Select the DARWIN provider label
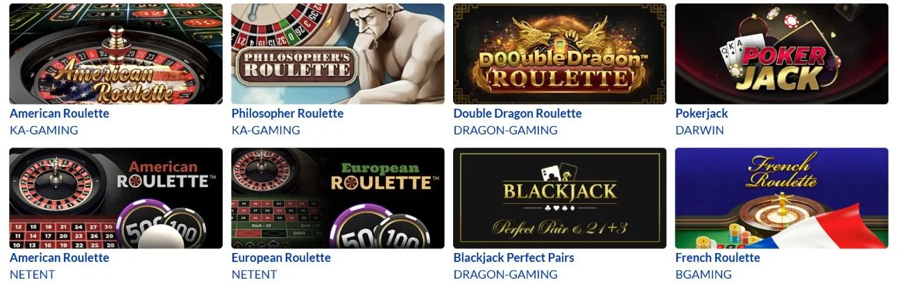Screen dimensions: 902x287 [x=699, y=130]
